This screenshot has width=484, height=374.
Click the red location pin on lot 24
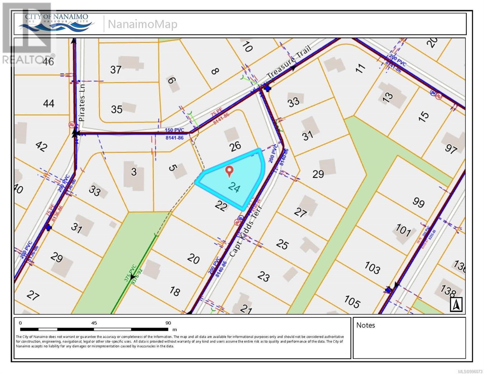click(229, 171)
